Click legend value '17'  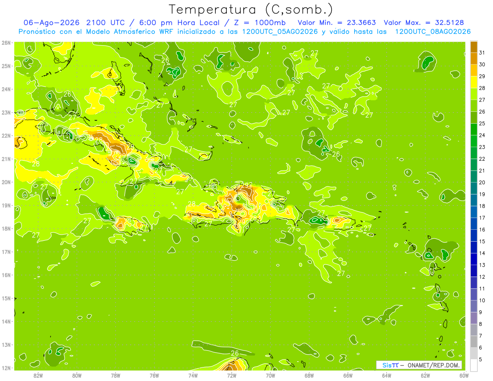[x=482, y=217]
